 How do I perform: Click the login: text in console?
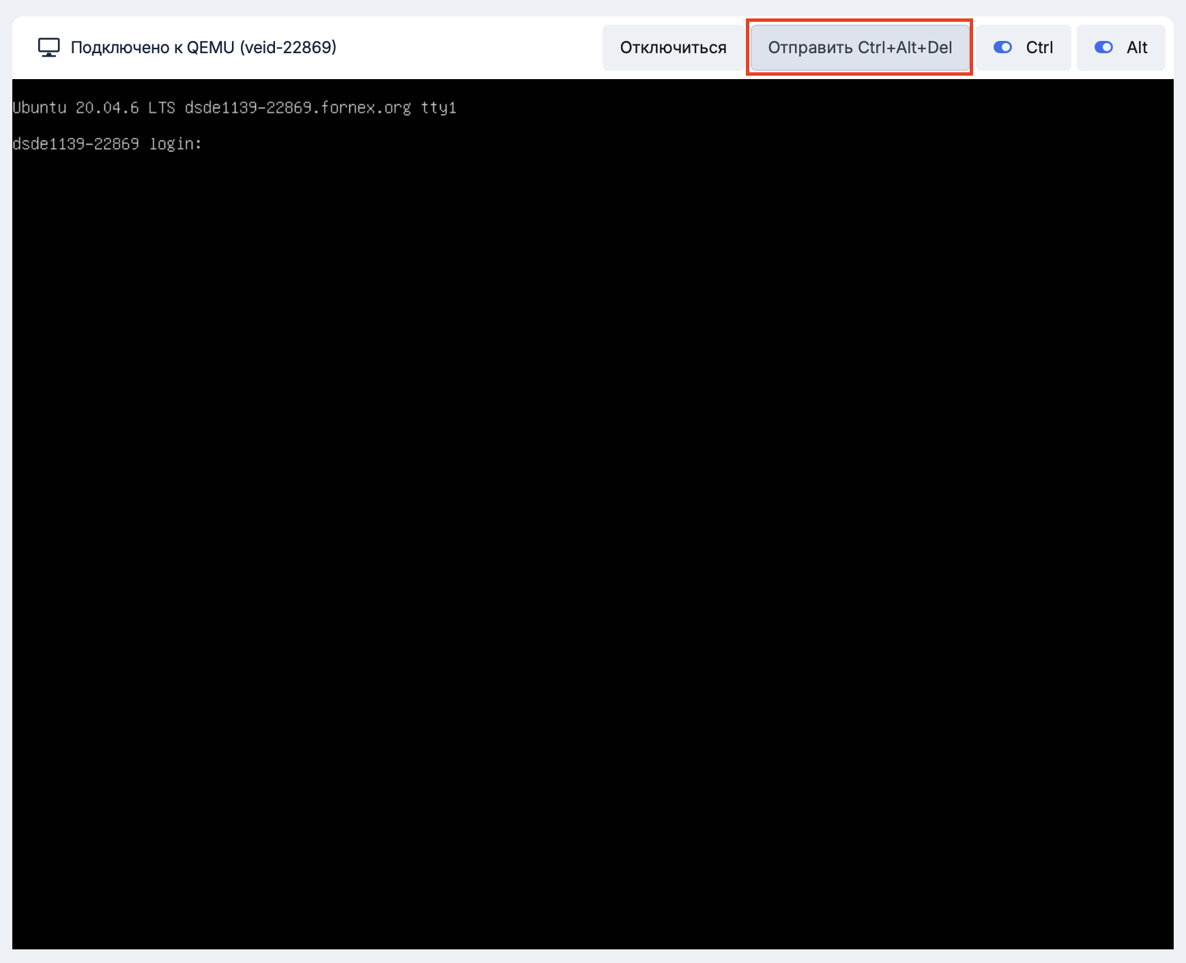[x=175, y=144]
